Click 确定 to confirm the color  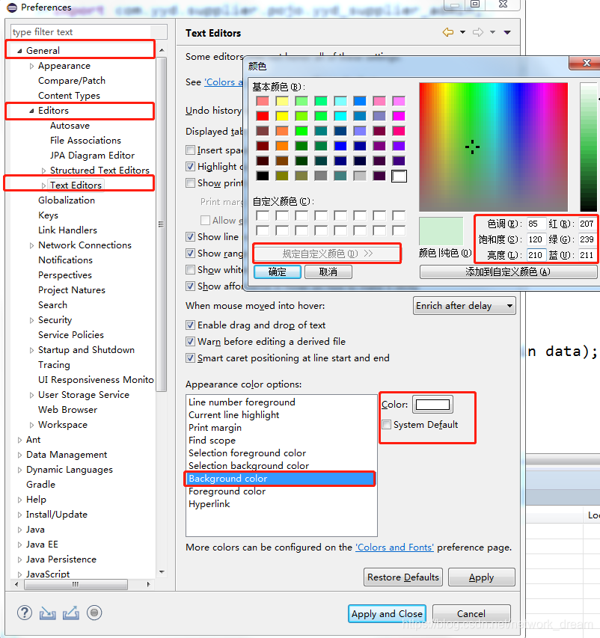click(278, 272)
